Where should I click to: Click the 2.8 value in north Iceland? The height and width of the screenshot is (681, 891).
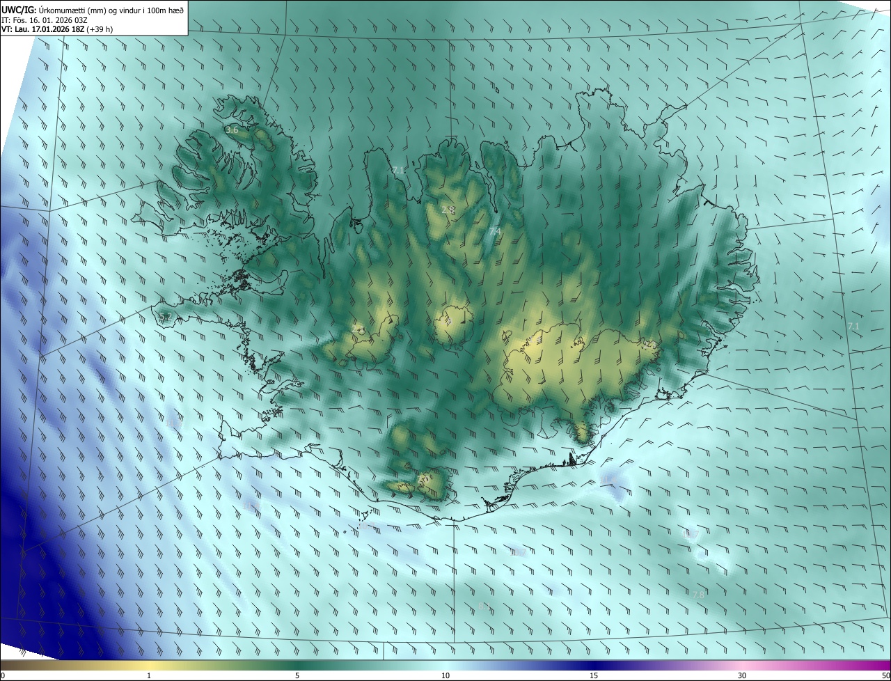[x=448, y=210]
